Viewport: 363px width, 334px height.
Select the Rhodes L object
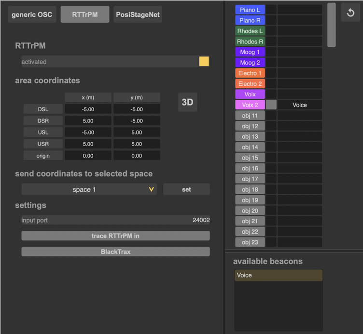[250, 31]
